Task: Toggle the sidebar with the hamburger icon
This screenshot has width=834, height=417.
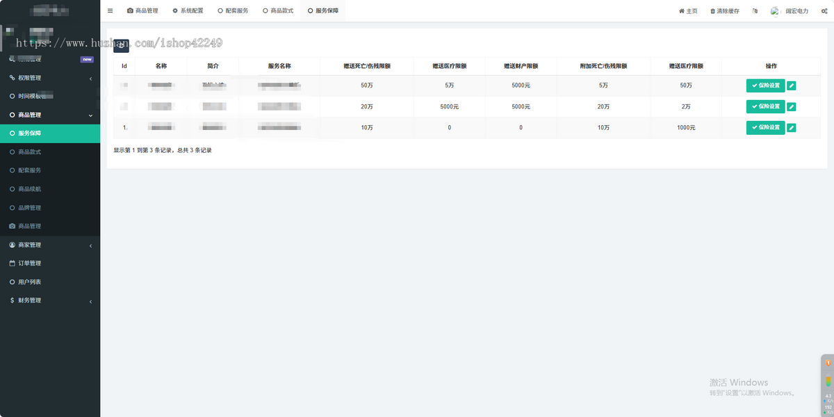Action: (x=110, y=10)
